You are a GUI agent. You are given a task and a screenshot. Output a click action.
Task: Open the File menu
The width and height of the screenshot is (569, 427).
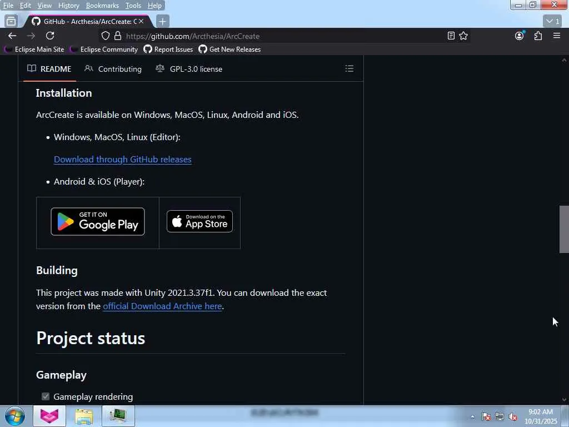coord(8,6)
